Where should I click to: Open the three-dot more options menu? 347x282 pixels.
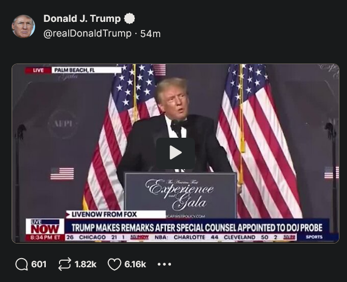[164, 264]
